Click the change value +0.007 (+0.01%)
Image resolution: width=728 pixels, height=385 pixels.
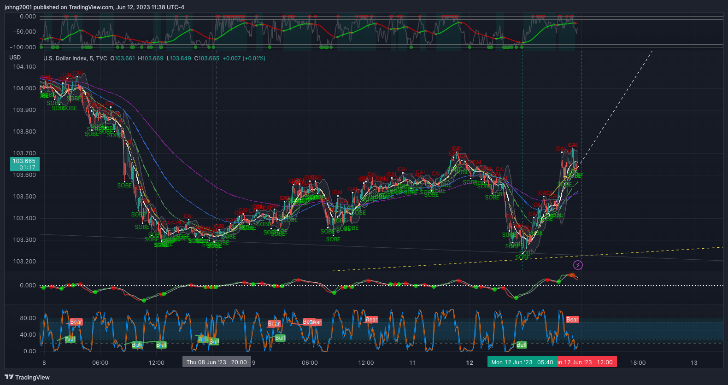[244, 58]
